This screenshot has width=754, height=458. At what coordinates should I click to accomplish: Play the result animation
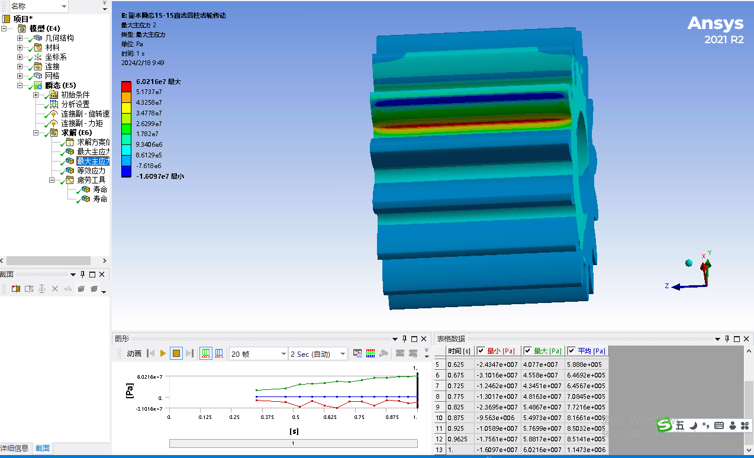click(x=163, y=353)
